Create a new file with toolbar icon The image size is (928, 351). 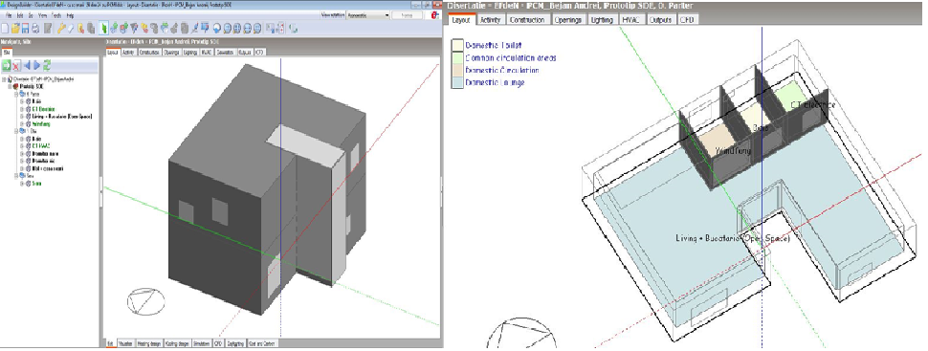tap(5, 29)
